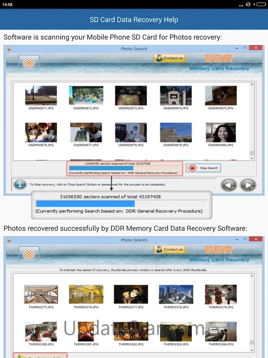Click the lower window's Photo Search title
This screenshot has width=268, height=358.
tap(134, 240)
